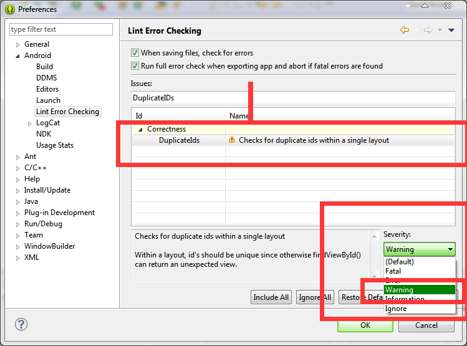Screen dimensions: 467x346
Task: Expand the Help tree node
Action: coord(17,180)
